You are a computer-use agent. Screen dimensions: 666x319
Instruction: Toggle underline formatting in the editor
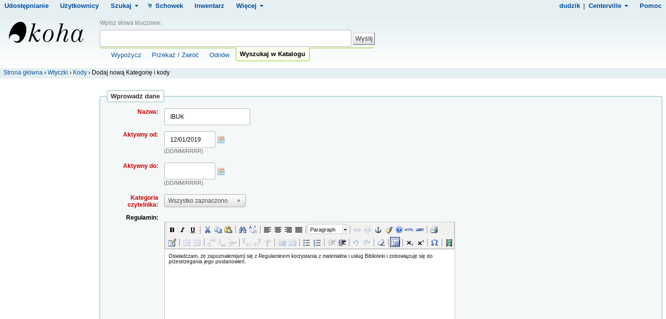click(x=193, y=230)
